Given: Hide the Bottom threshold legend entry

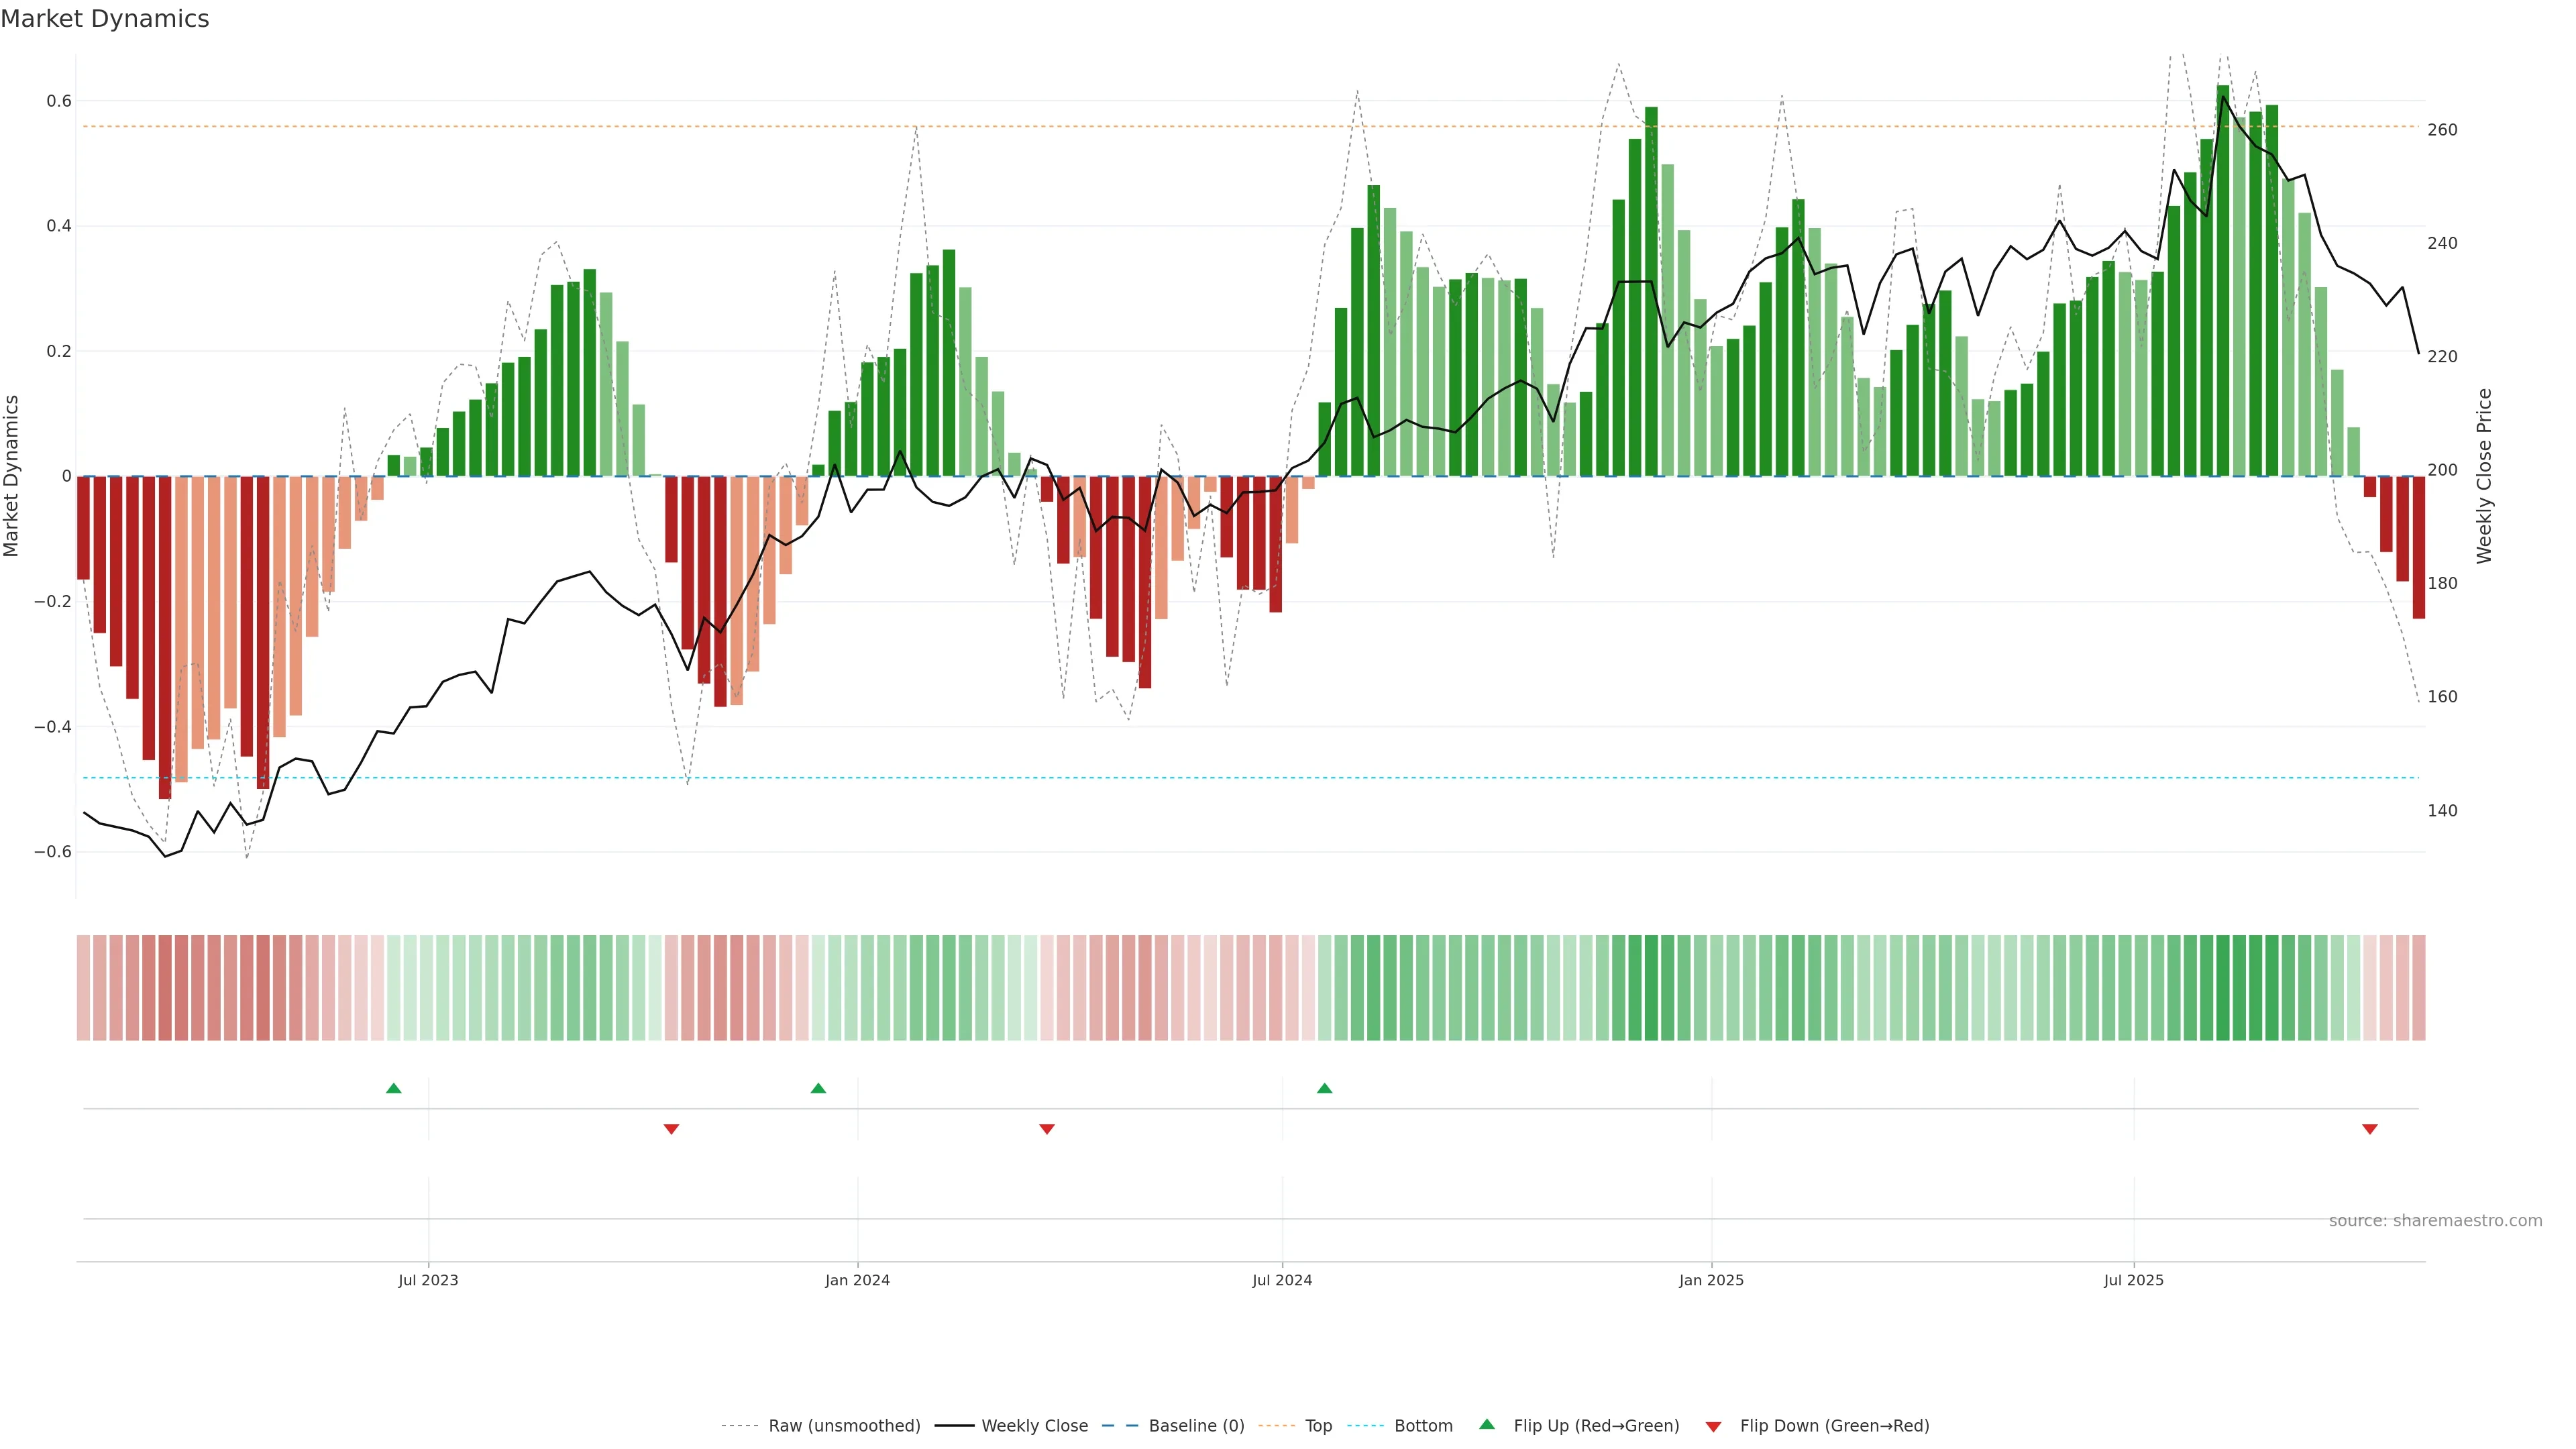Looking at the screenshot, I should (1423, 1426).
